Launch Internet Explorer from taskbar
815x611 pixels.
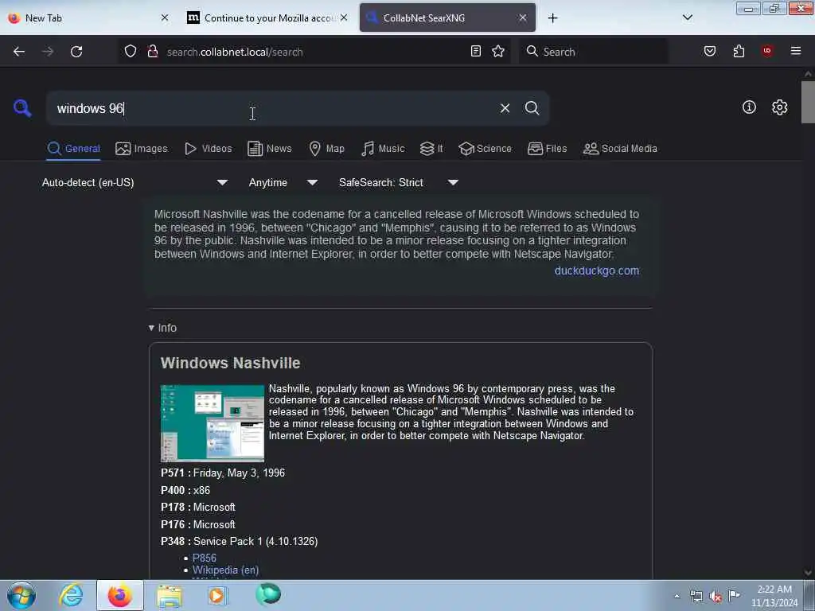click(x=71, y=595)
